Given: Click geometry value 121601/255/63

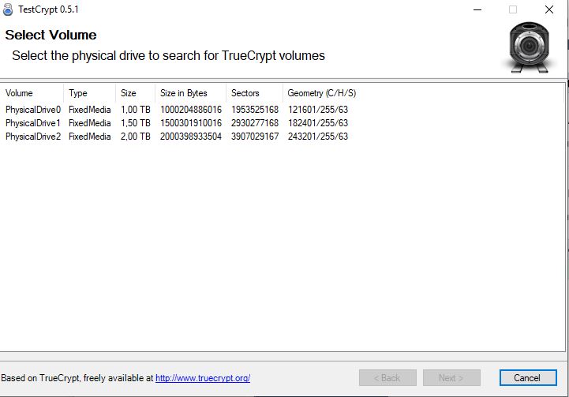Looking at the screenshot, I should pyautogui.click(x=318, y=110).
